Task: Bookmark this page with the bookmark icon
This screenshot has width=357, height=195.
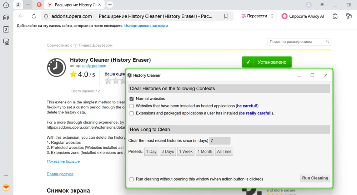Action: pyautogui.click(x=226, y=16)
